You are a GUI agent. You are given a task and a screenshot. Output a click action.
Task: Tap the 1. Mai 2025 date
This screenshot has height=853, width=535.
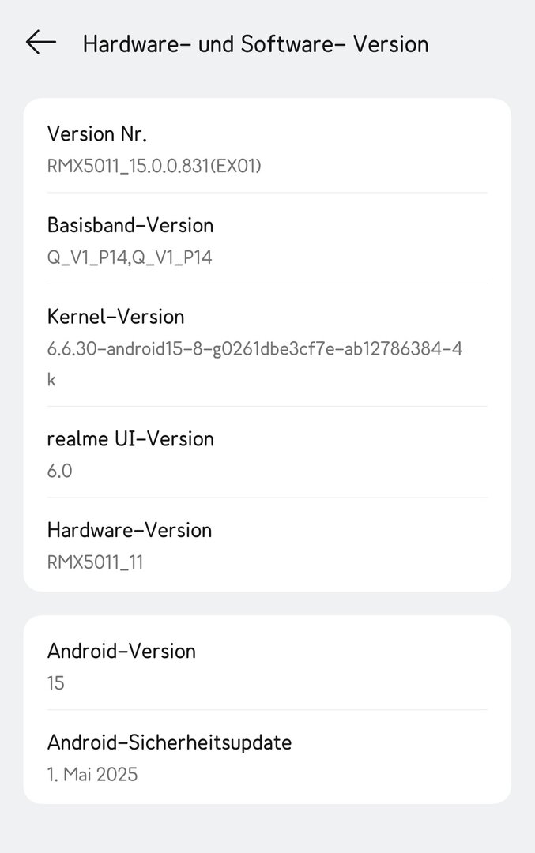92,774
